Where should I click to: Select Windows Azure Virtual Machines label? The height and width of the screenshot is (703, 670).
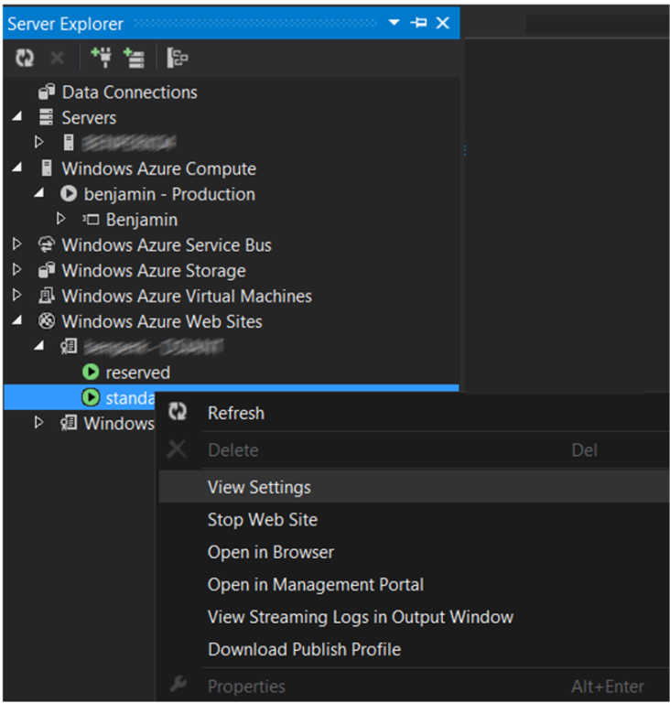click(187, 297)
